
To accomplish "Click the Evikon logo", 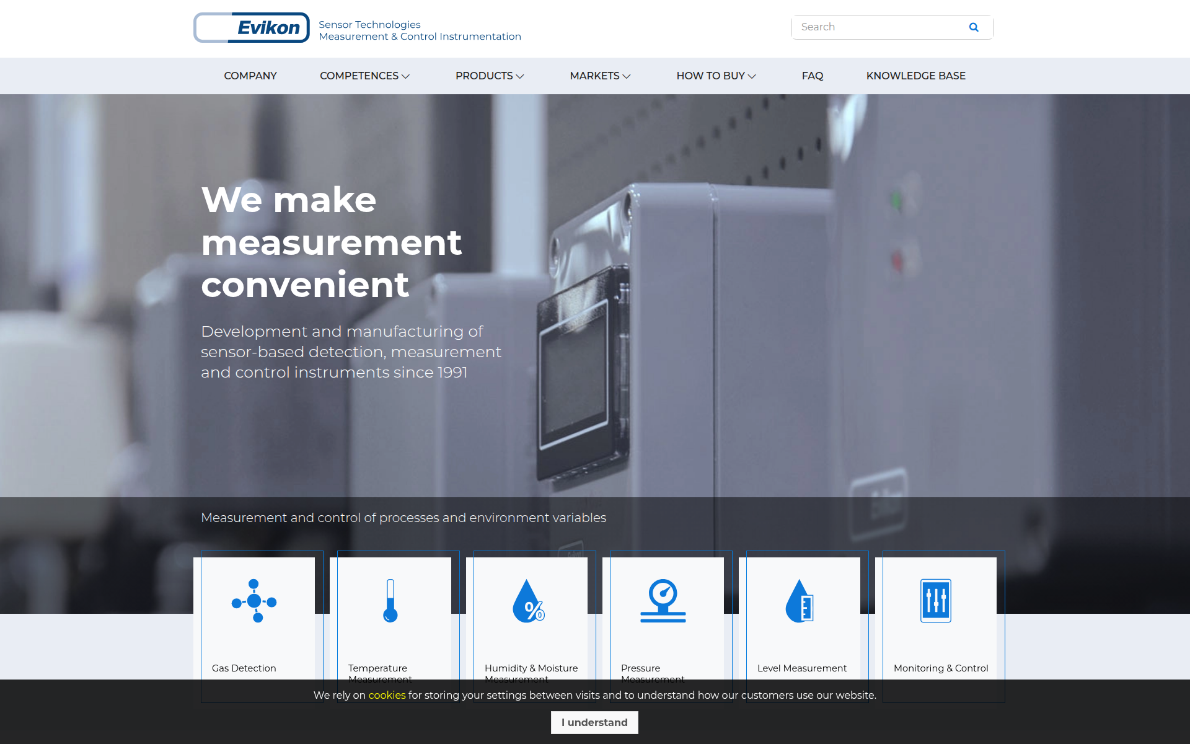I will tap(252, 28).
